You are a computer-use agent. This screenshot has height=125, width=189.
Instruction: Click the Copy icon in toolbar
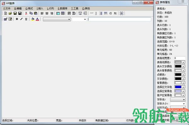(31, 13)
